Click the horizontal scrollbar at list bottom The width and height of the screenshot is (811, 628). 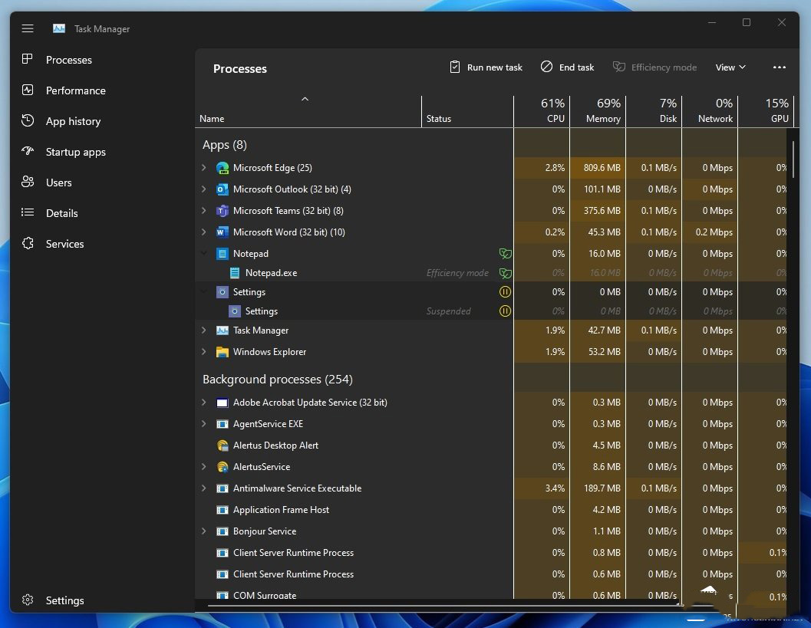click(445, 605)
